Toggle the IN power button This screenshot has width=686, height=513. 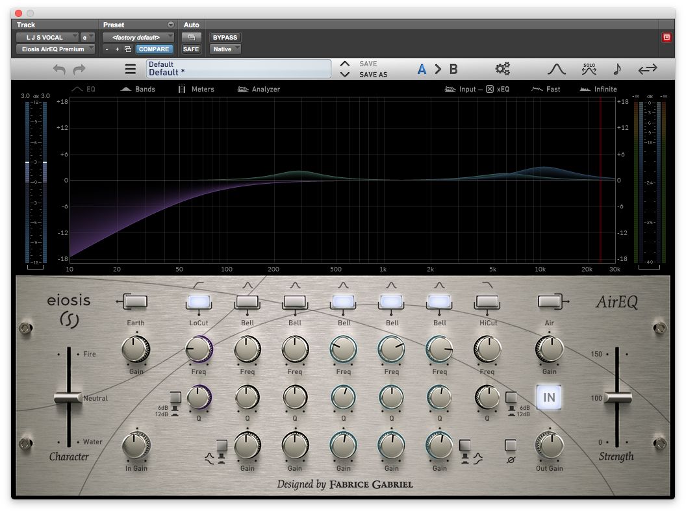pos(549,397)
